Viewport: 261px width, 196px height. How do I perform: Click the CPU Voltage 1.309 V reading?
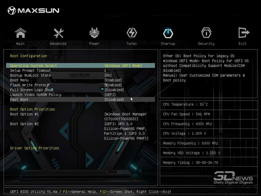point(185,133)
